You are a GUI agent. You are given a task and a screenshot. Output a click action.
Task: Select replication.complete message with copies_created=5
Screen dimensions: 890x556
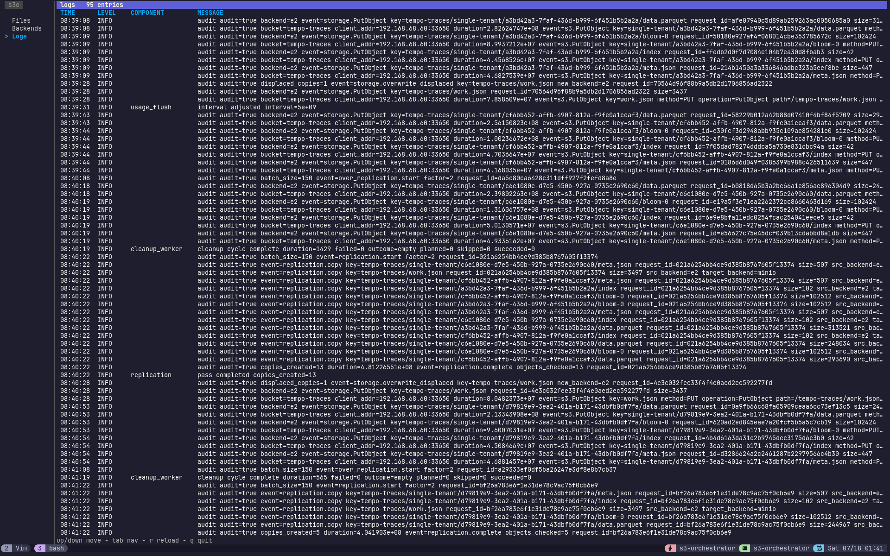coord(464,533)
